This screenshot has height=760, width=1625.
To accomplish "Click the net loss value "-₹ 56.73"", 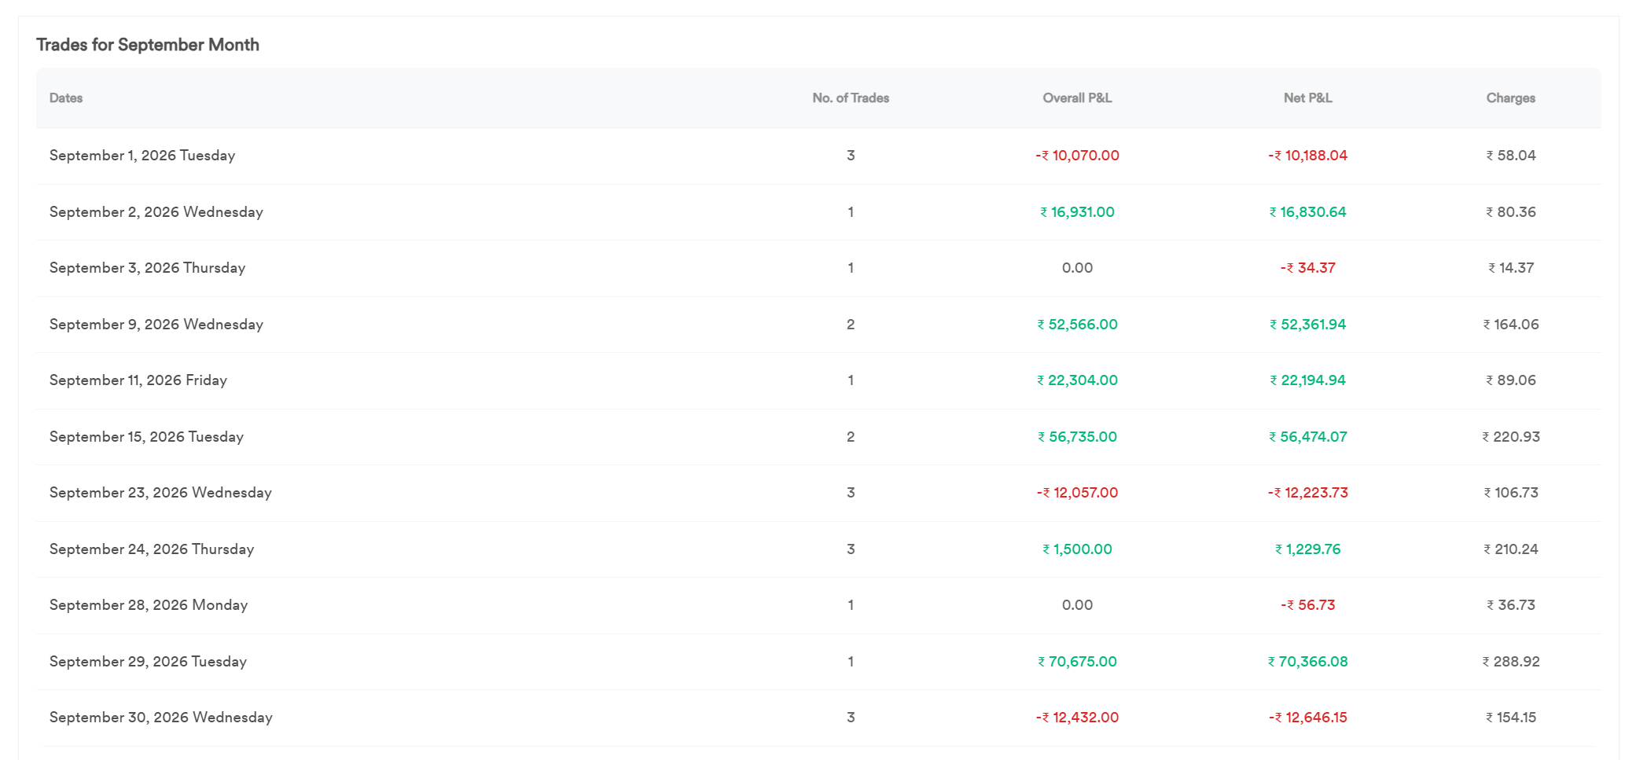I will pos(1307,605).
